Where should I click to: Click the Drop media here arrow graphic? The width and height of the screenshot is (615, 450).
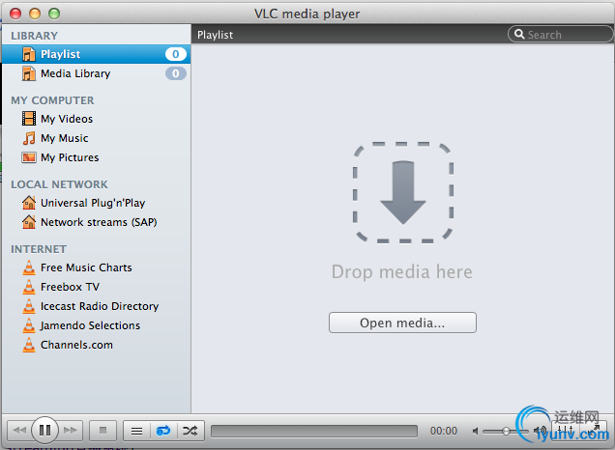(403, 193)
